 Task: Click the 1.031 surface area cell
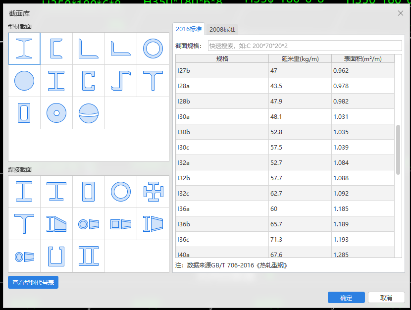click(363, 116)
